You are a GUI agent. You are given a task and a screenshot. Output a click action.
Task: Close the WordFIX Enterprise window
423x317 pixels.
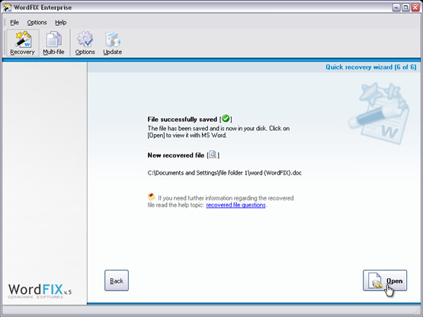[x=415, y=8]
